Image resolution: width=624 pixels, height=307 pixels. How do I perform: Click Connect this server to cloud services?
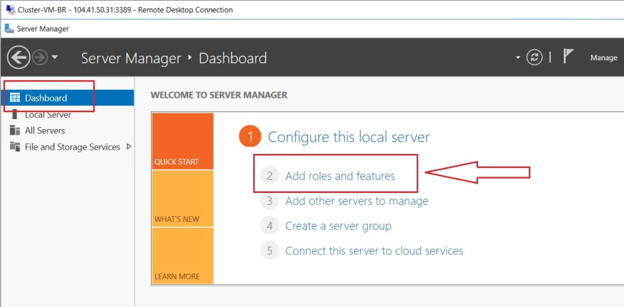[x=374, y=251]
